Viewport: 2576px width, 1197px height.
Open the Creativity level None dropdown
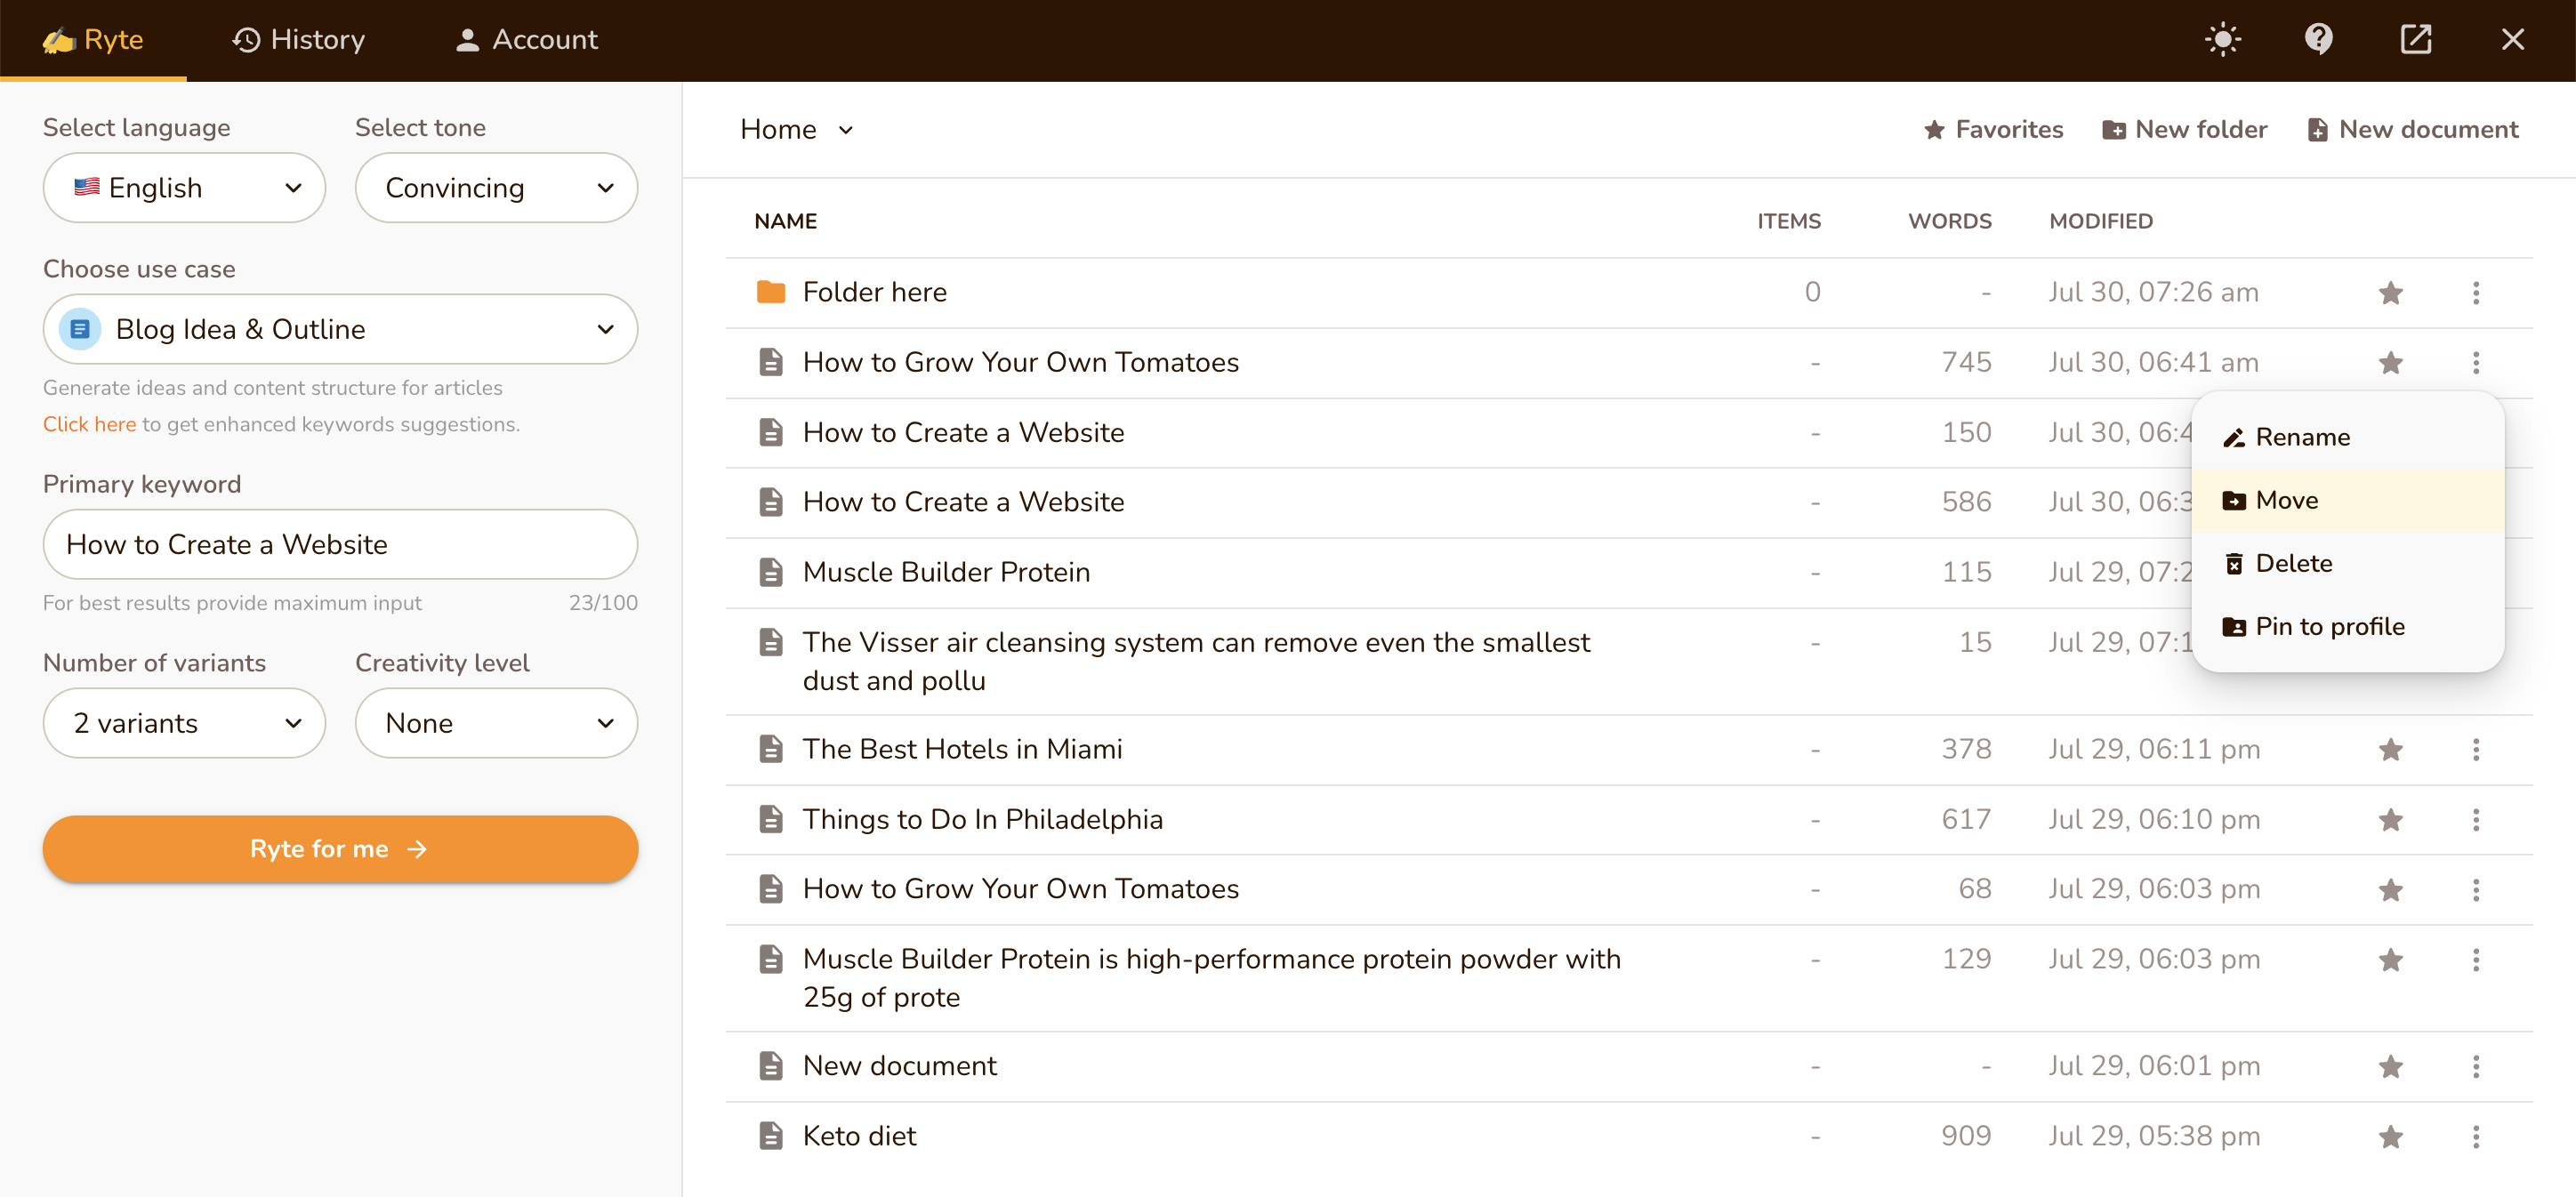click(496, 723)
